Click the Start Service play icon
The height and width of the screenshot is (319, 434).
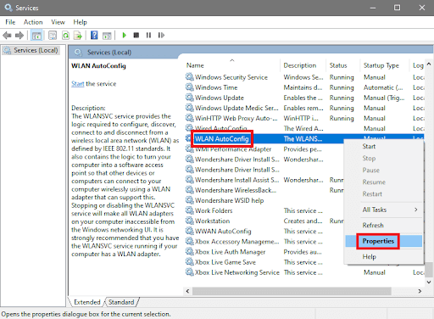(124, 36)
